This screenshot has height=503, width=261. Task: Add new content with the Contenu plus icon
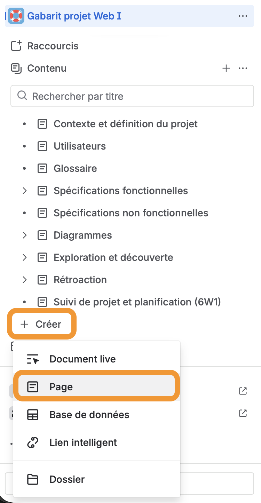pyautogui.click(x=226, y=68)
